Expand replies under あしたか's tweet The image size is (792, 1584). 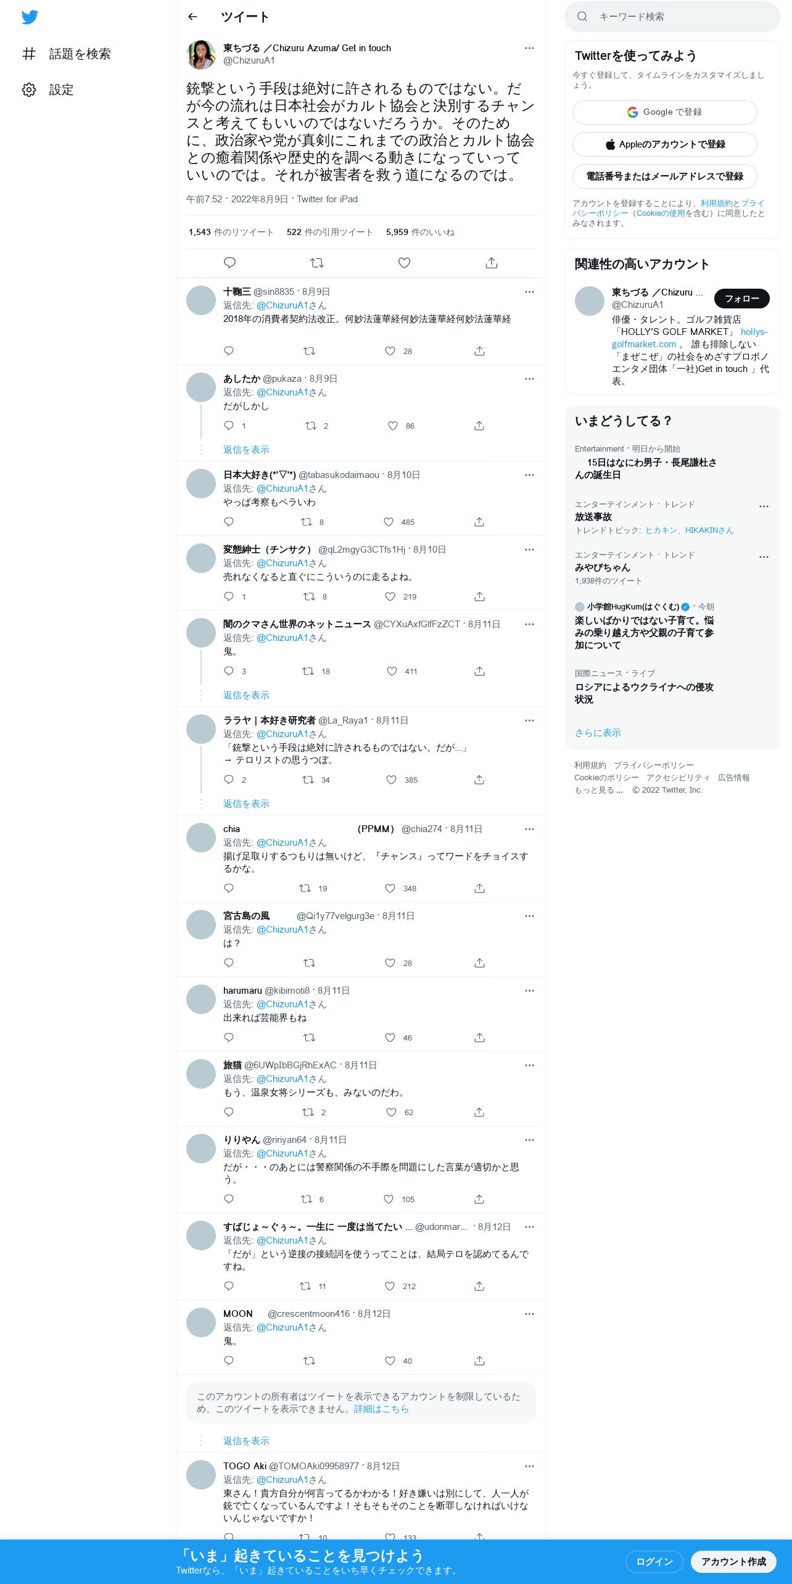click(246, 450)
